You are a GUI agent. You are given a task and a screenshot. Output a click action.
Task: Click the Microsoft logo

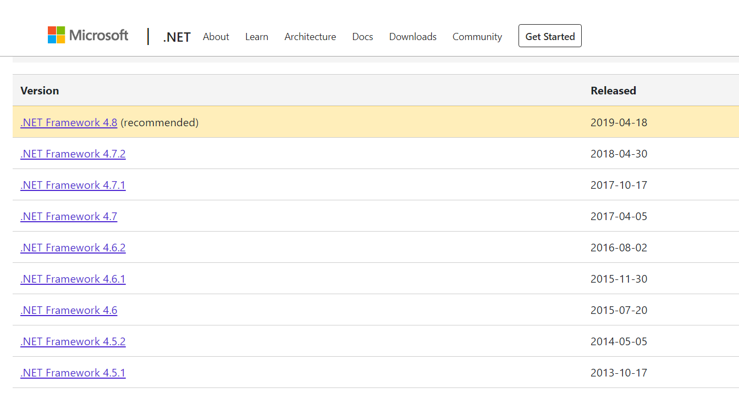click(88, 36)
